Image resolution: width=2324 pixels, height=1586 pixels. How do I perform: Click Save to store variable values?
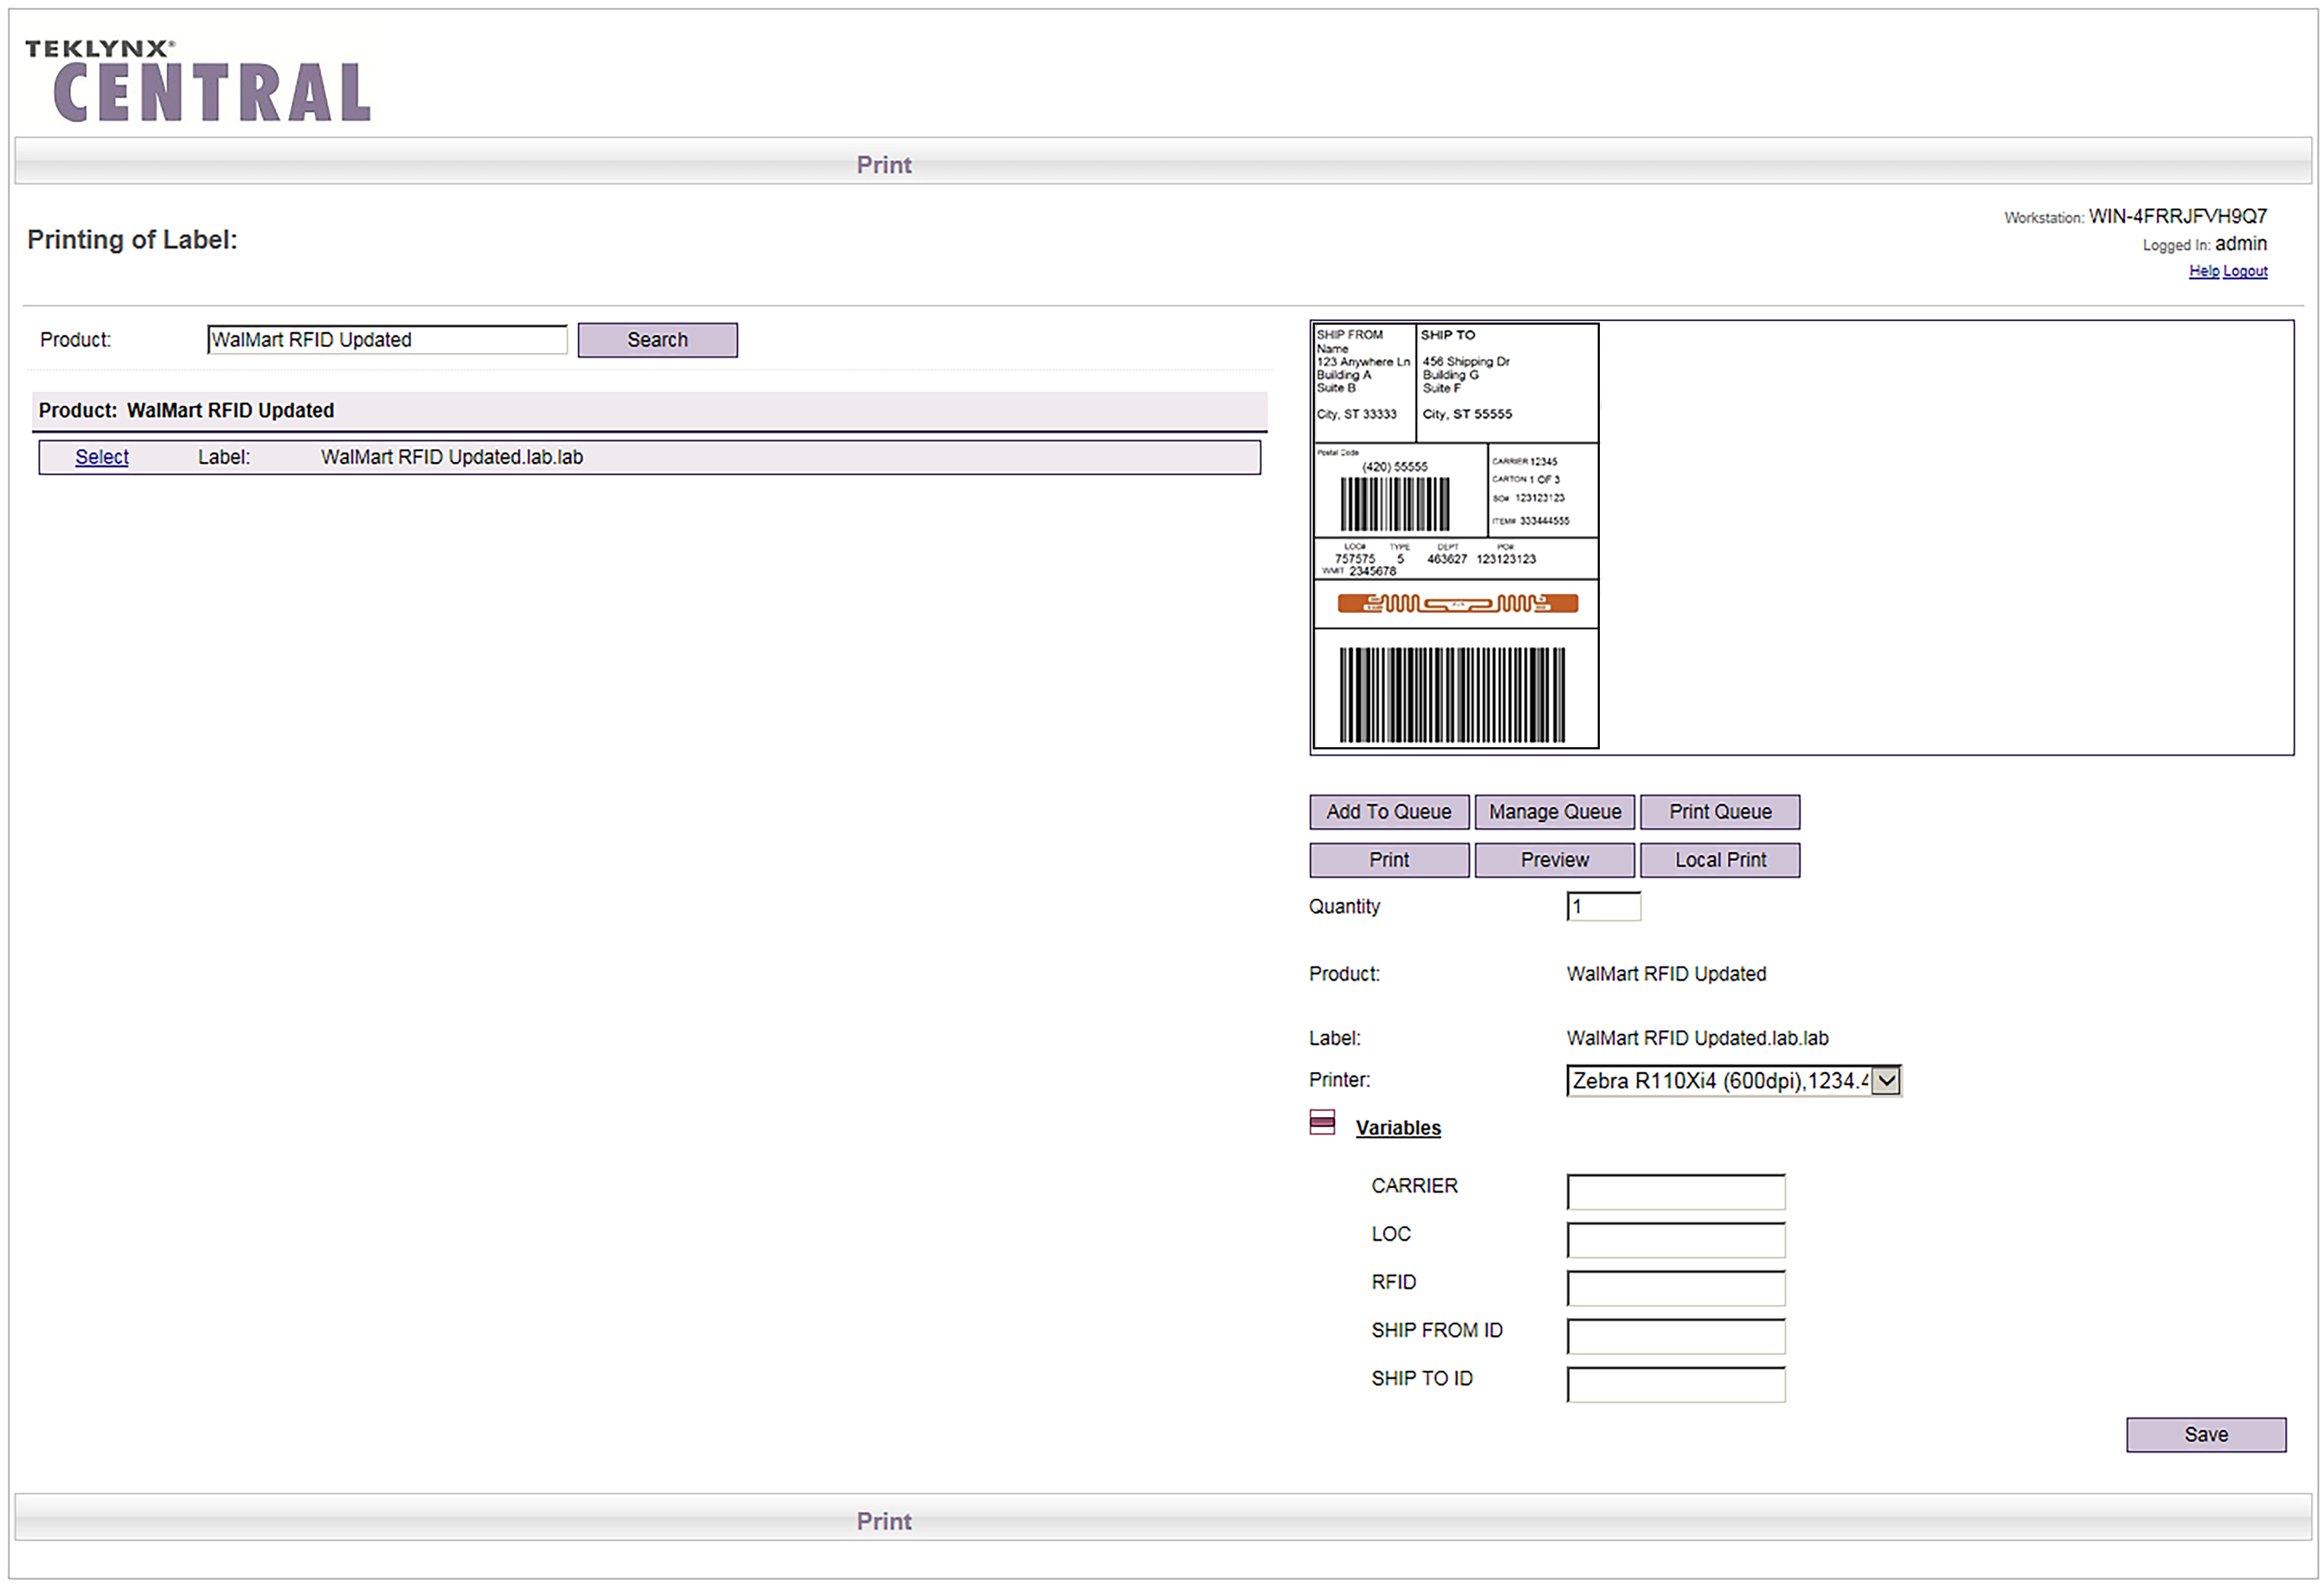2205,1434
